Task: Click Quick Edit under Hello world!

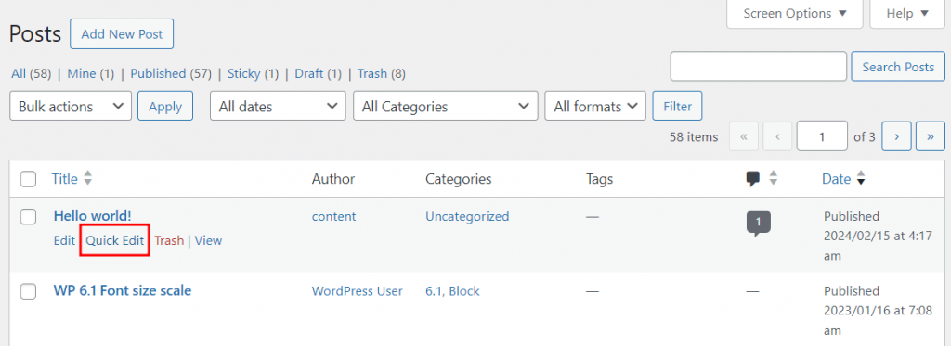Action: tap(114, 240)
